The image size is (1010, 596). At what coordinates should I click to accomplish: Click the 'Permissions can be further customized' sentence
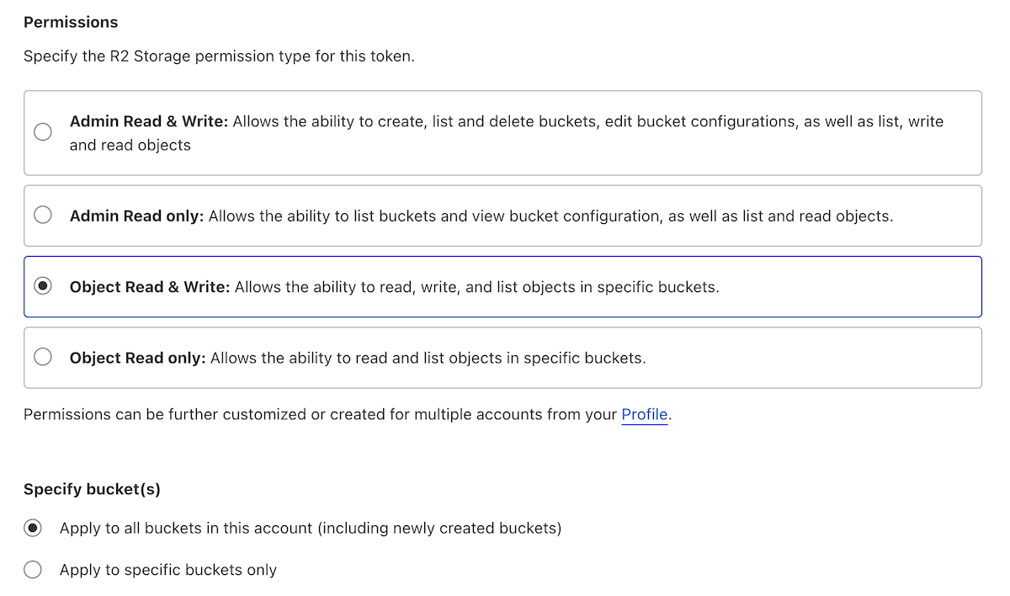pos(320,414)
